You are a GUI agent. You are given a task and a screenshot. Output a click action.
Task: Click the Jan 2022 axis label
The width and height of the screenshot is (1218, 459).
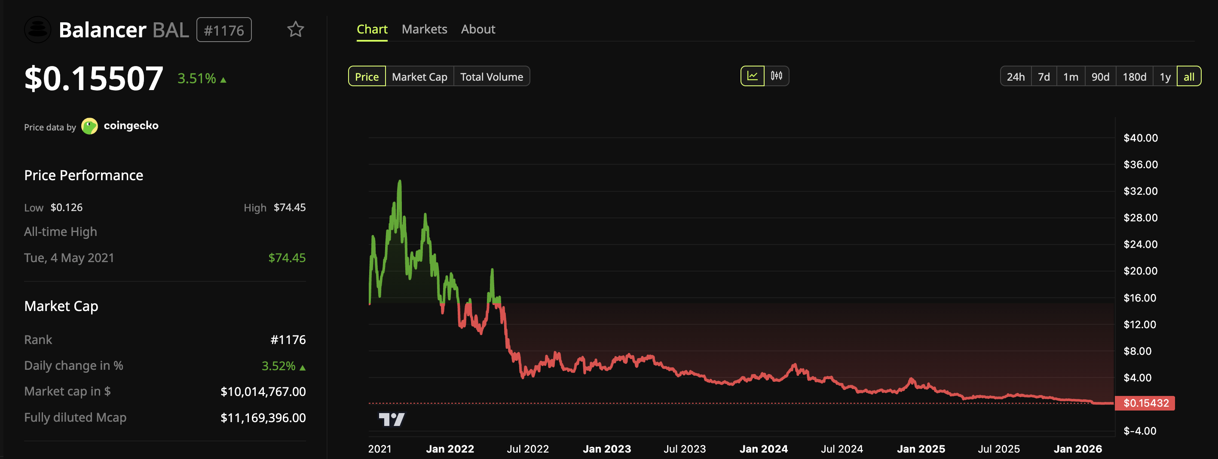click(450, 449)
